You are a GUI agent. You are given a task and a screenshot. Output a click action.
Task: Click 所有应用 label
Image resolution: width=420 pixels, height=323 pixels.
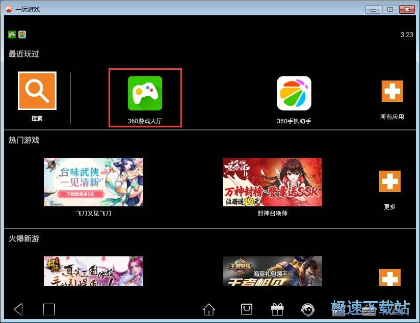click(392, 117)
